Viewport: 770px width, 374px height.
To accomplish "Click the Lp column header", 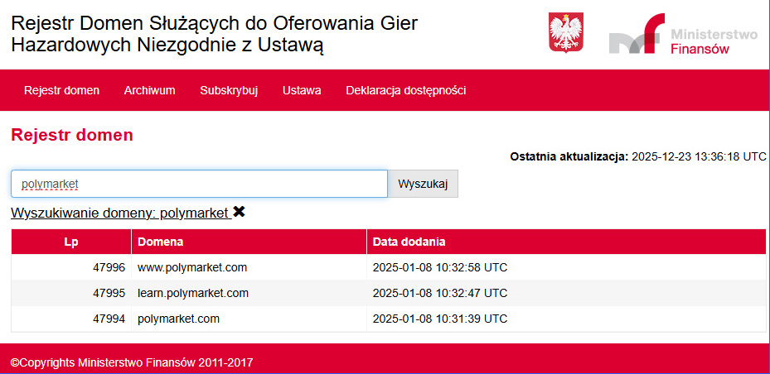I will [71, 242].
